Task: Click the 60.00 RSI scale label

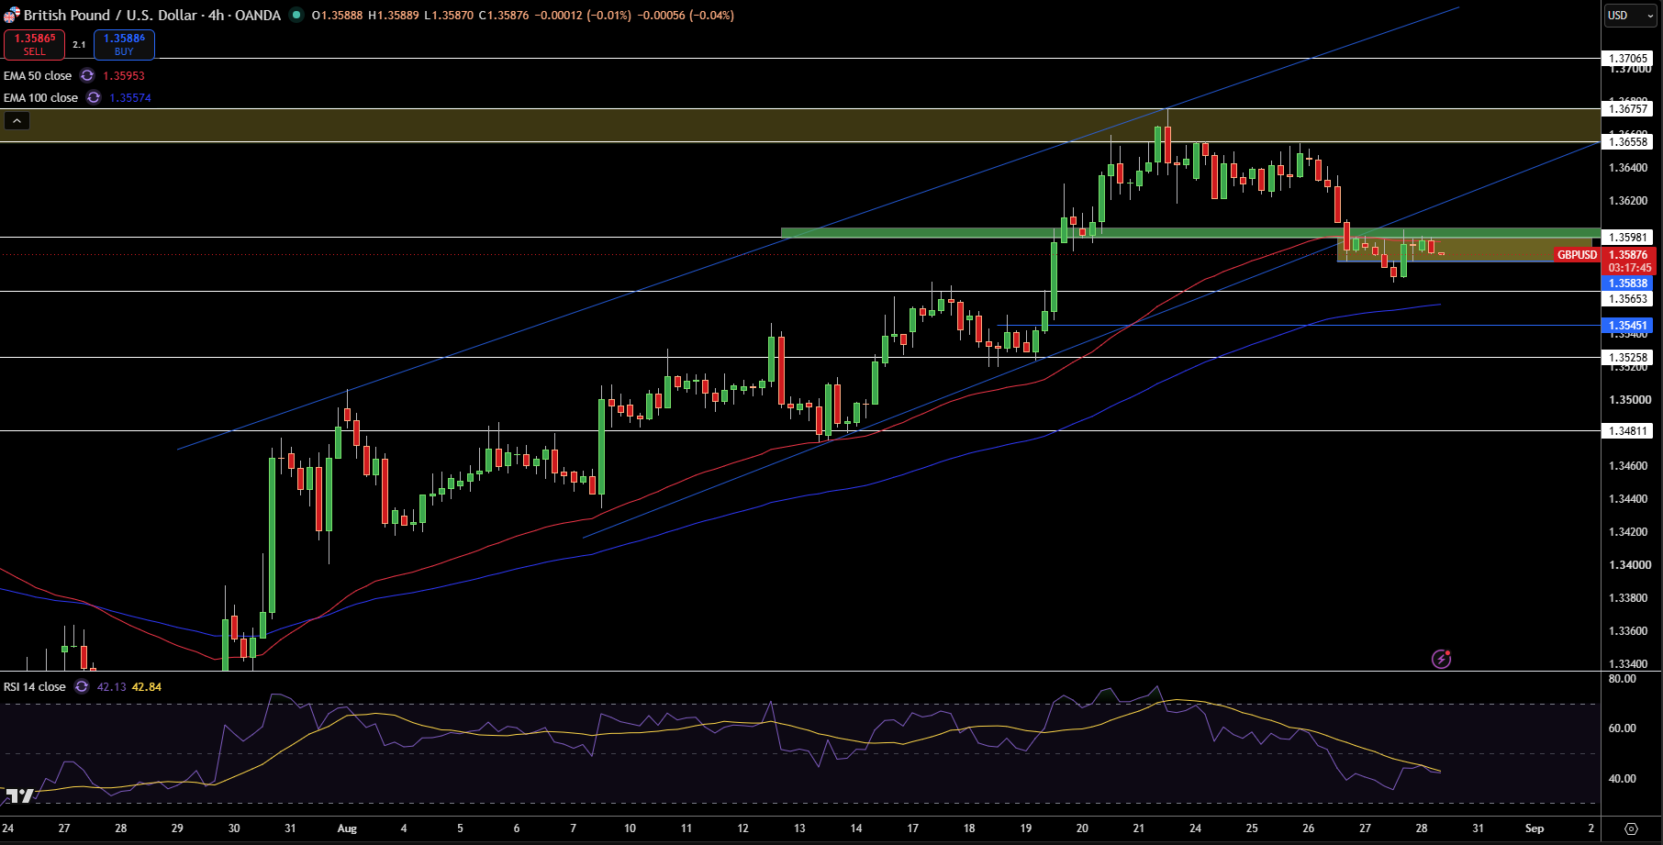Action: coord(1623,728)
